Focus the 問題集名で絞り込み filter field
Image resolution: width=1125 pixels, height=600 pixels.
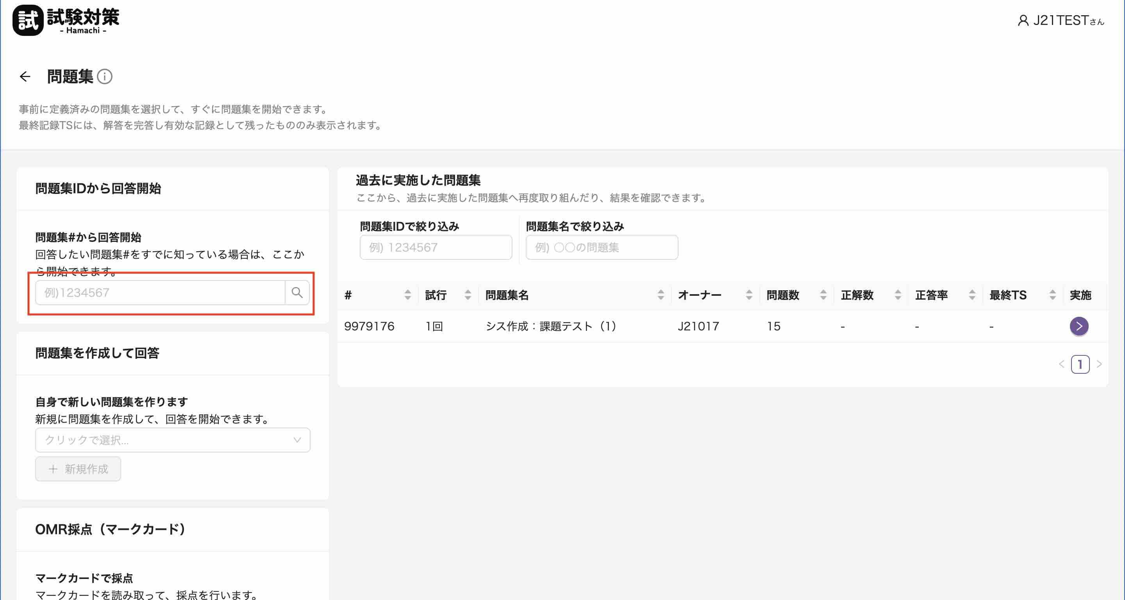602,247
